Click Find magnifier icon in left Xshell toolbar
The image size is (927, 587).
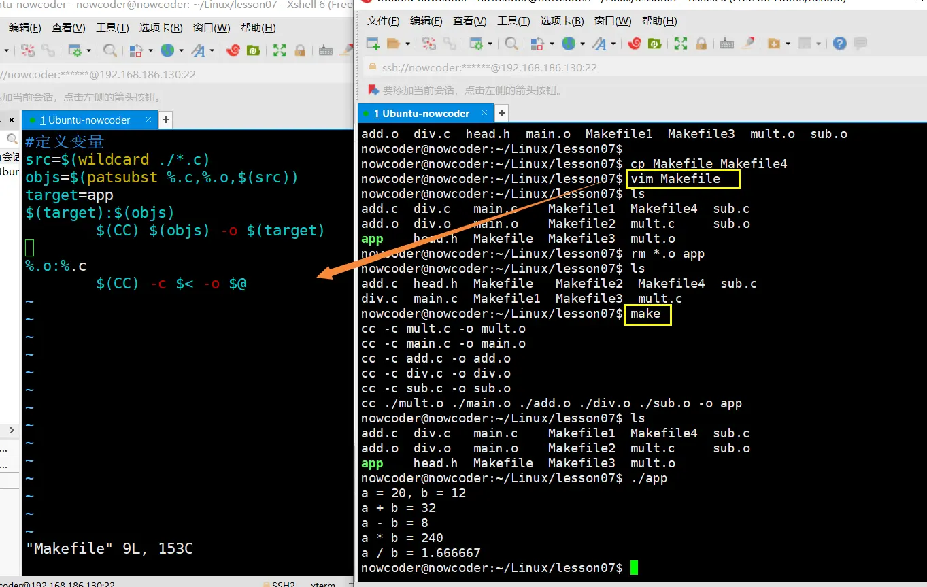pyautogui.click(x=109, y=50)
